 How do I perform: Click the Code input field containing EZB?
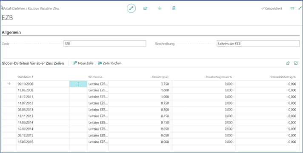pyautogui.click(x=105, y=44)
